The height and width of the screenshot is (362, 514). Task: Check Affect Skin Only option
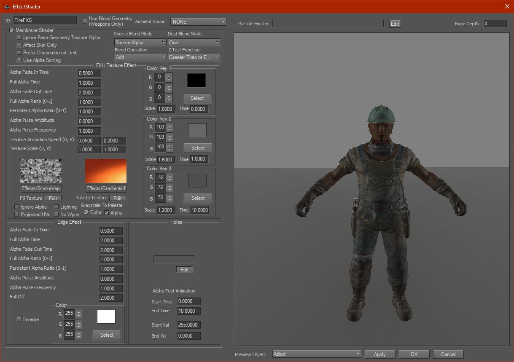19,45
